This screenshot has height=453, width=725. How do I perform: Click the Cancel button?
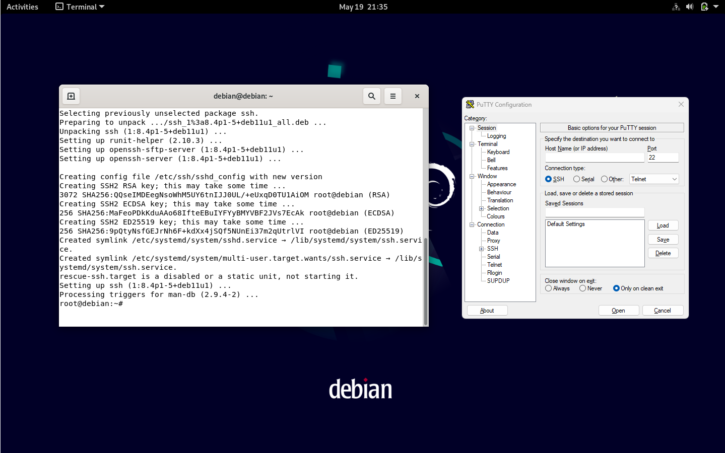pyautogui.click(x=663, y=311)
